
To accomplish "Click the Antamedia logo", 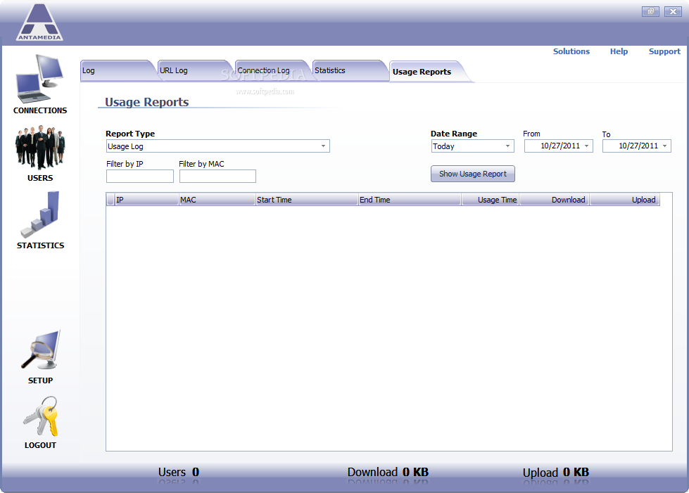I will click(39, 22).
